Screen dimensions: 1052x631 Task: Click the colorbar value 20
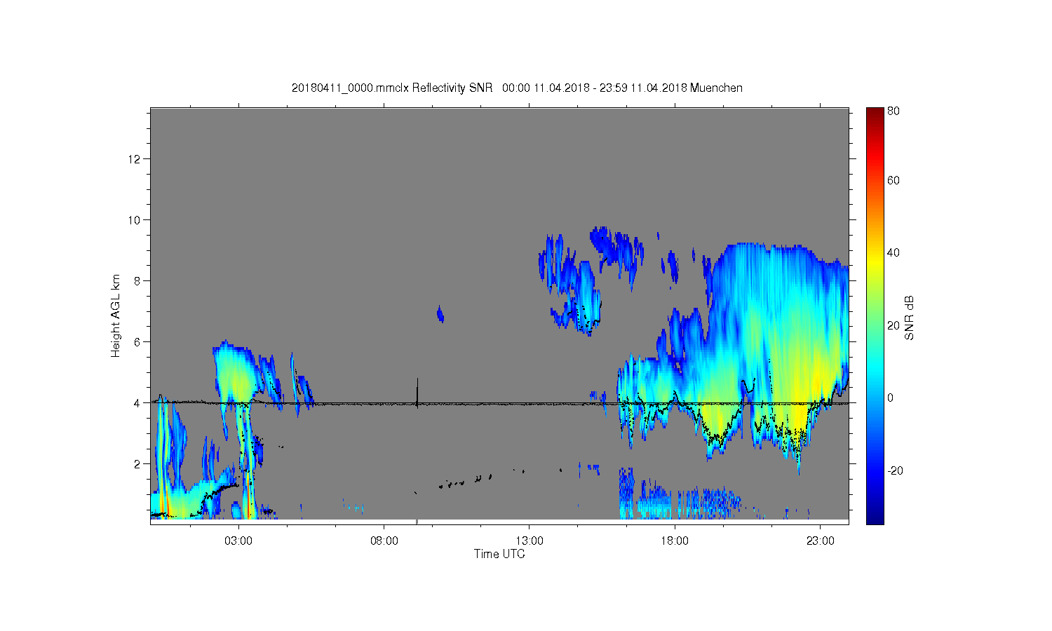pyautogui.click(x=893, y=325)
